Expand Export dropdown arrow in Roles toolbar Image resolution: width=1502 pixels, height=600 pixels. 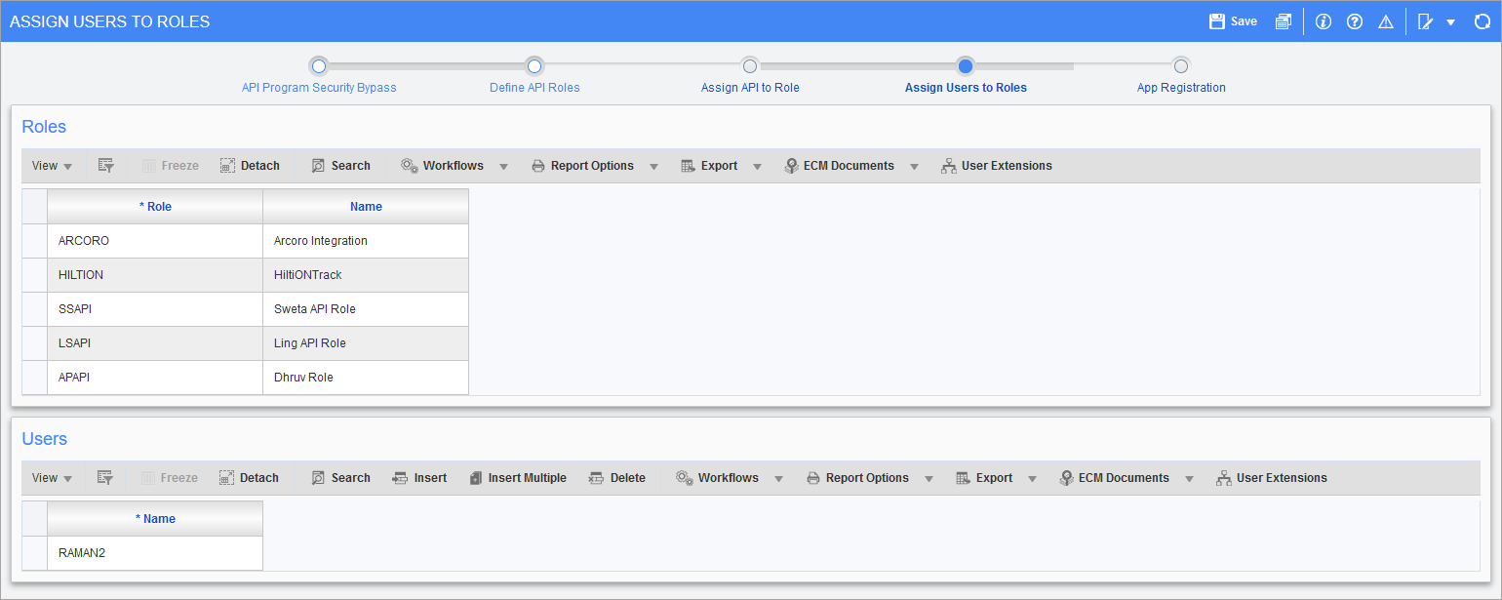click(x=757, y=167)
